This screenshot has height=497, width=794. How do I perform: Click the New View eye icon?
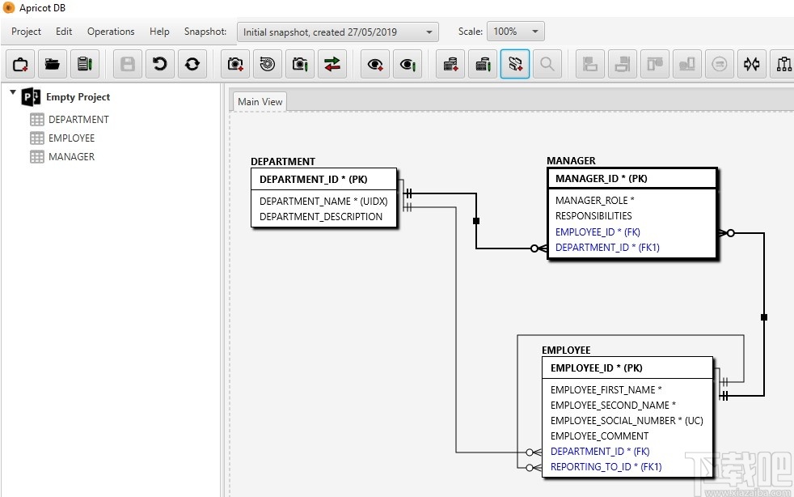[375, 64]
